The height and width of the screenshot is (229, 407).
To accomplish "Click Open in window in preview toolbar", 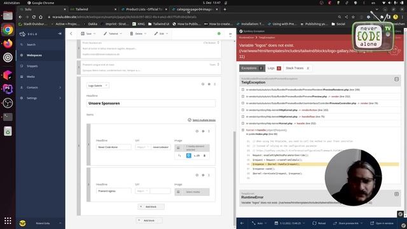I will point(382,223).
